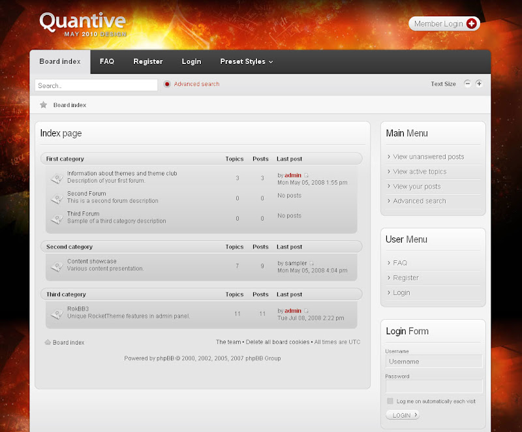Focus the Password input field
Image resolution: width=522 pixels, height=432 pixels.
(x=434, y=386)
